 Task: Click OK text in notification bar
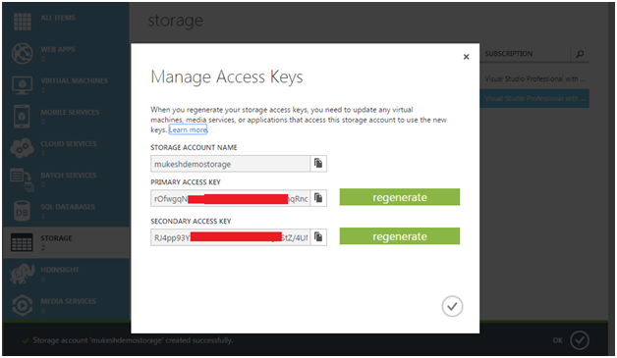[558, 340]
